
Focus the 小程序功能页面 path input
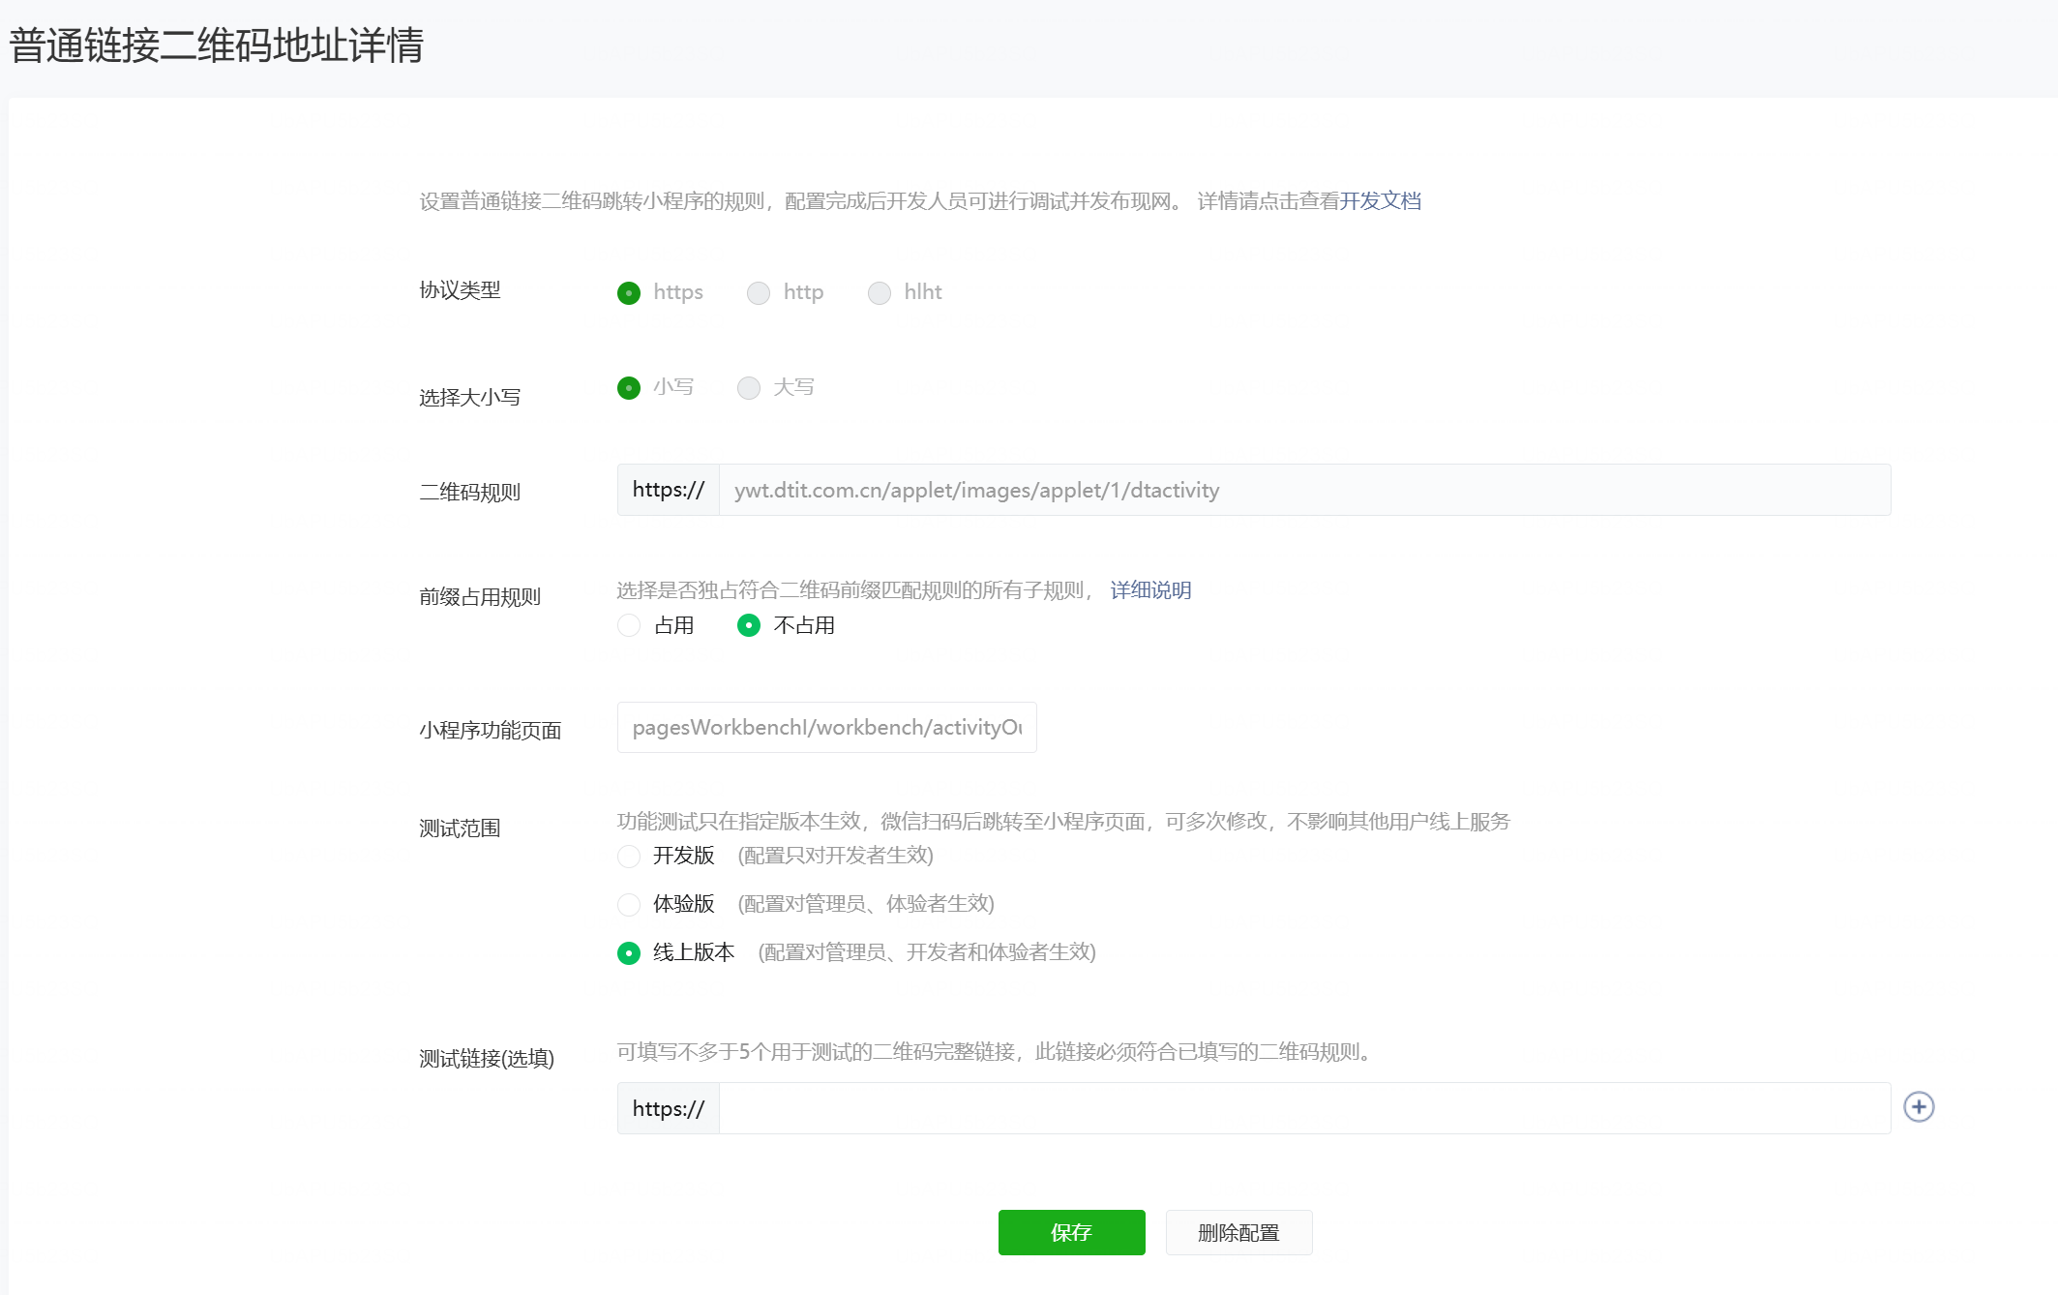point(826,727)
